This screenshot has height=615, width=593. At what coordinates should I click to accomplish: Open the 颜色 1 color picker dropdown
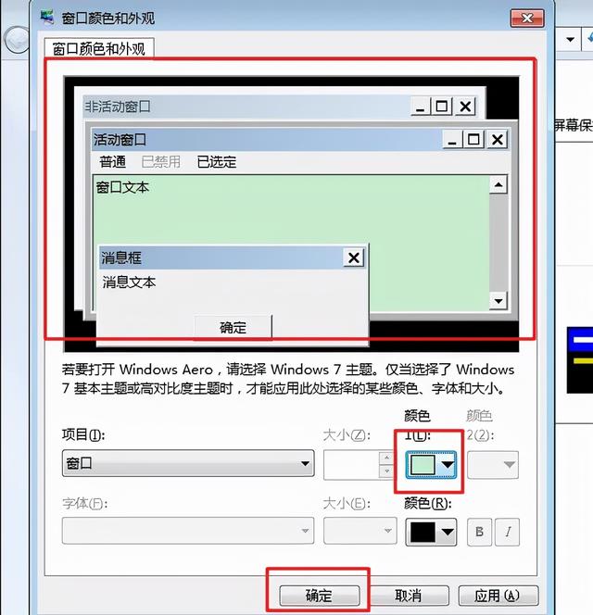click(431, 465)
